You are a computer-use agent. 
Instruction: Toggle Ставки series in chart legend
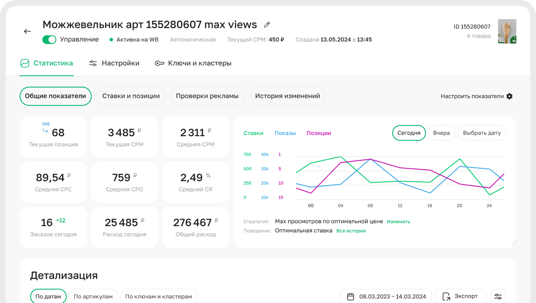[x=253, y=133]
